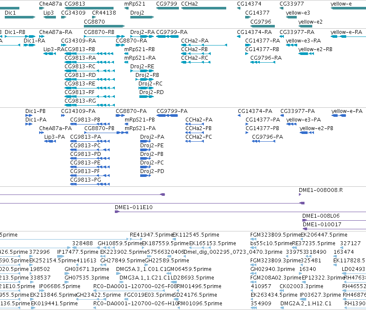
Task: Select protein Droj2-PE
Action: pyautogui.click(x=152, y=146)
